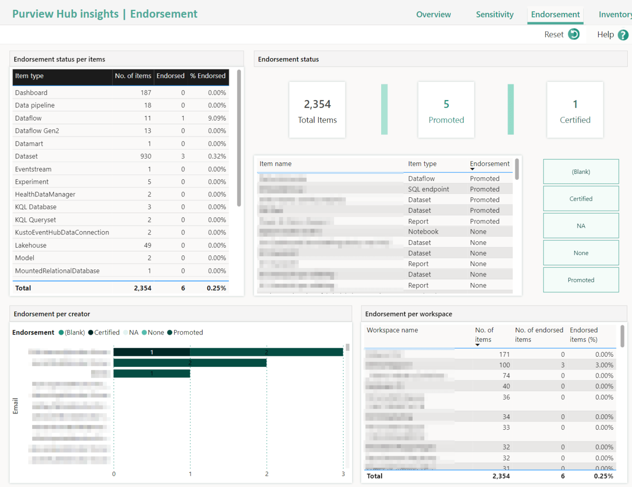
Task: Toggle the Promoted filter button
Action: (581, 280)
